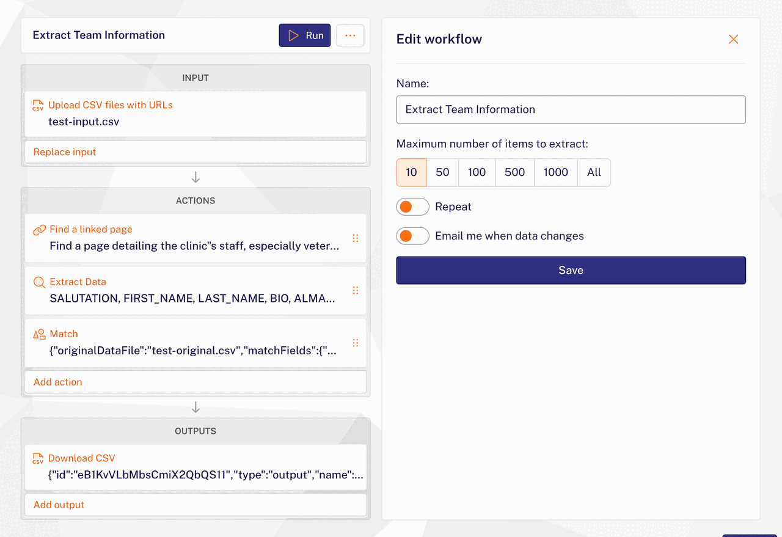Close the Edit workflow panel
This screenshot has height=537, width=782.
733,39
